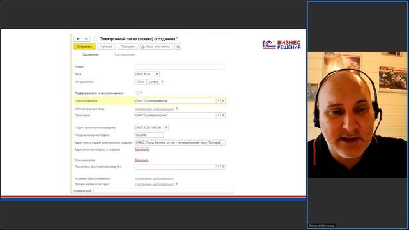Click help mark beside Договор на перевозку link

coord(176,185)
